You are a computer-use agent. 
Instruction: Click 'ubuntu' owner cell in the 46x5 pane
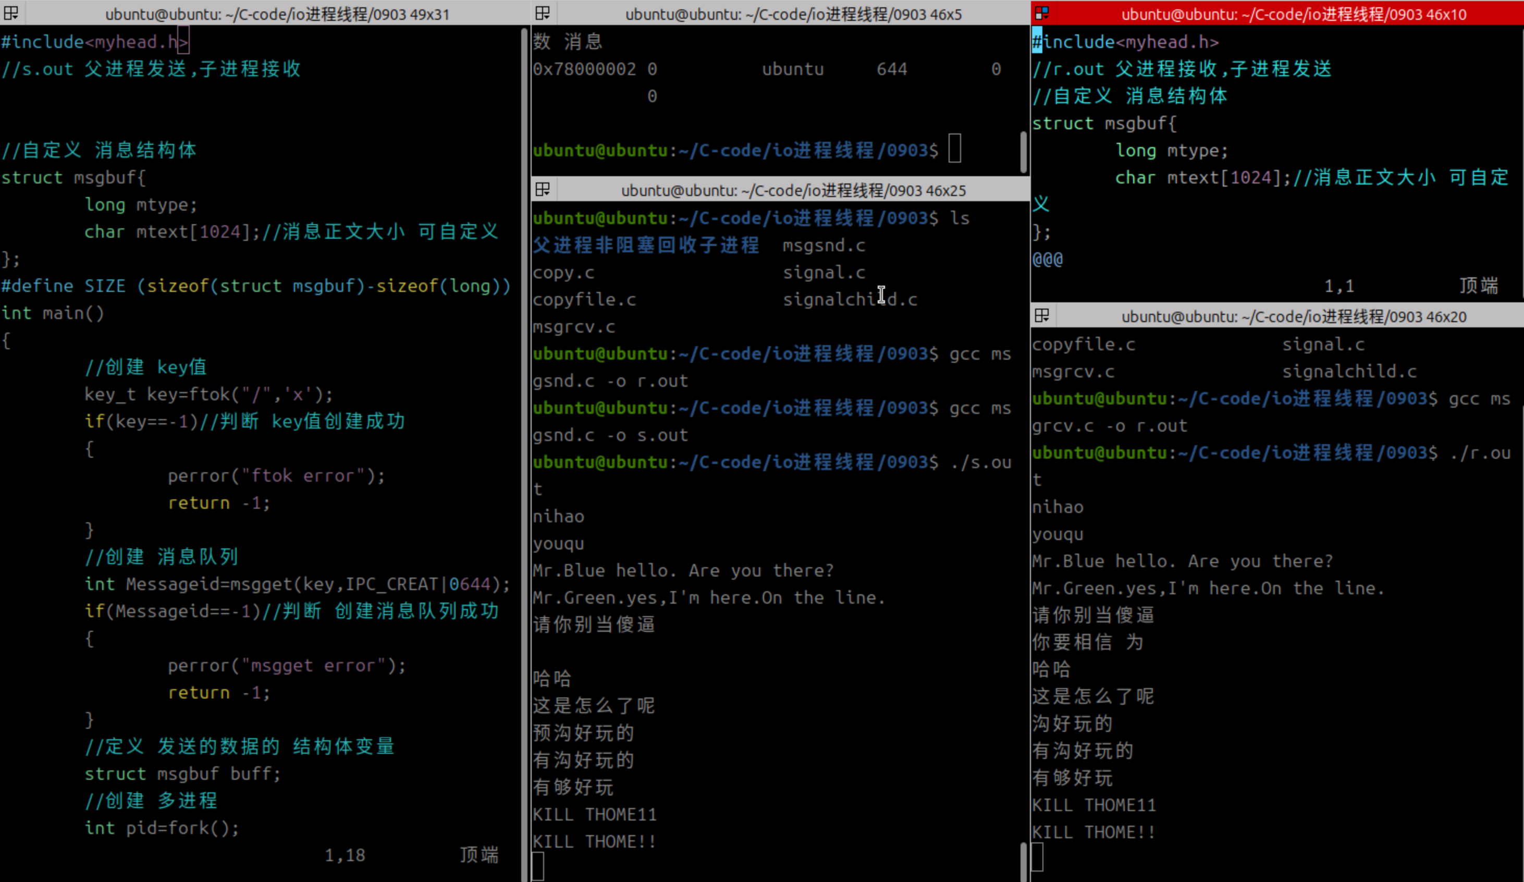click(x=793, y=69)
